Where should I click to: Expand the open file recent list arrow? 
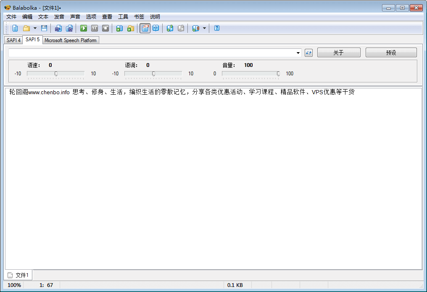coord(35,28)
